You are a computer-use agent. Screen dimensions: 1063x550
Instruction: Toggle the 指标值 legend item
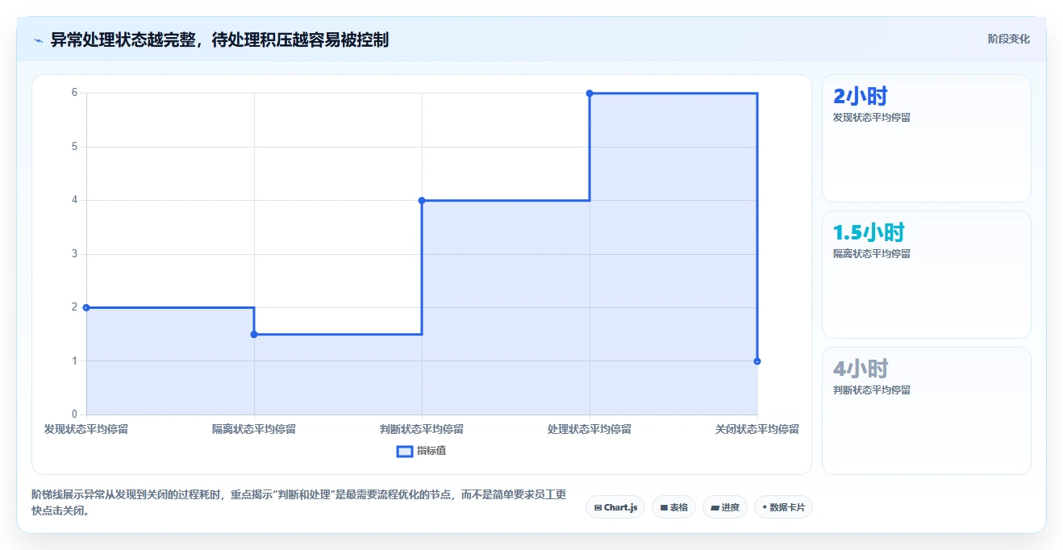click(x=421, y=451)
